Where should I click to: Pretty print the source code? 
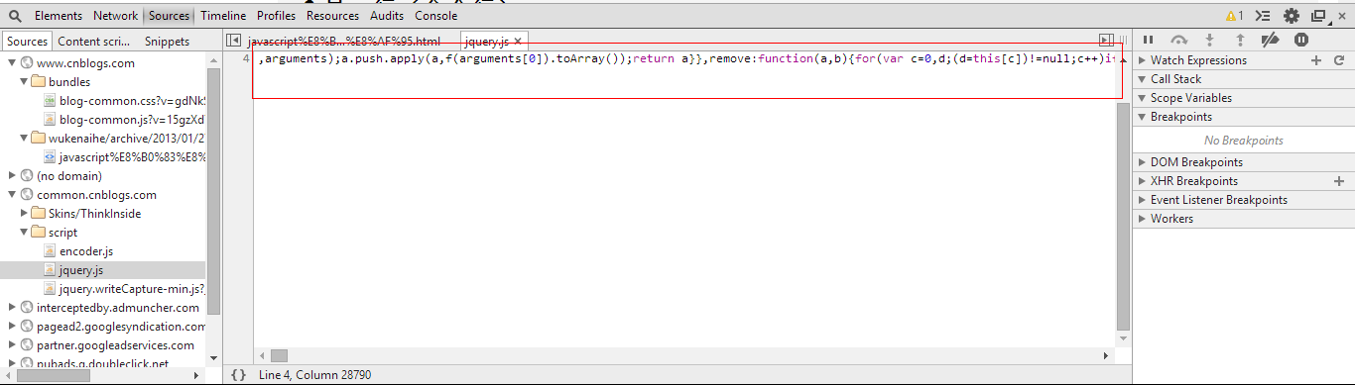238,376
